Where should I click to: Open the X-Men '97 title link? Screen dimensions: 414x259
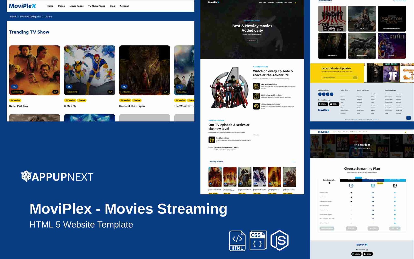tap(70, 106)
